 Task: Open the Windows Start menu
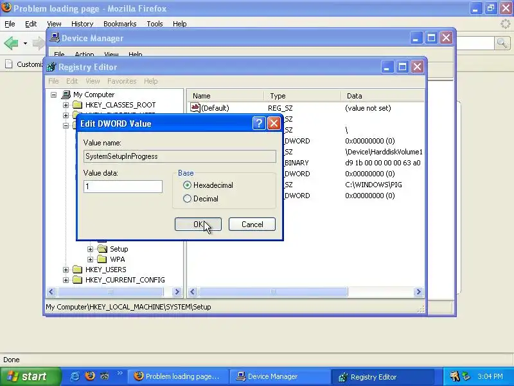[31, 376]
